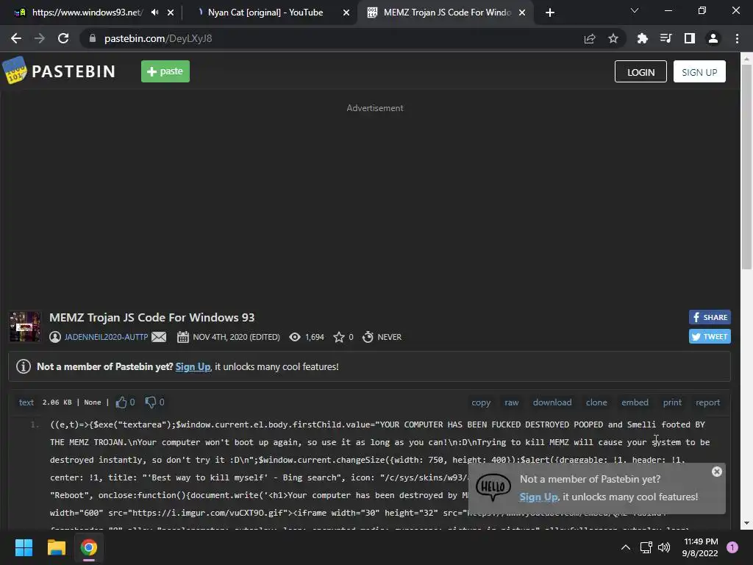Close the windows93.net tab
The image size is (753, 565).
(x=171, y=13)
